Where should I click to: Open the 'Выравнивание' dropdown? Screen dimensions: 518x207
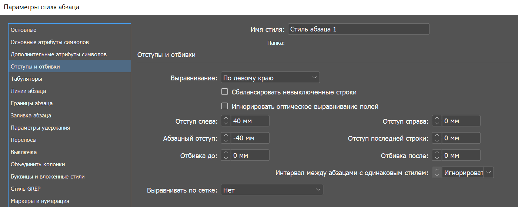(x=270, y=78)
